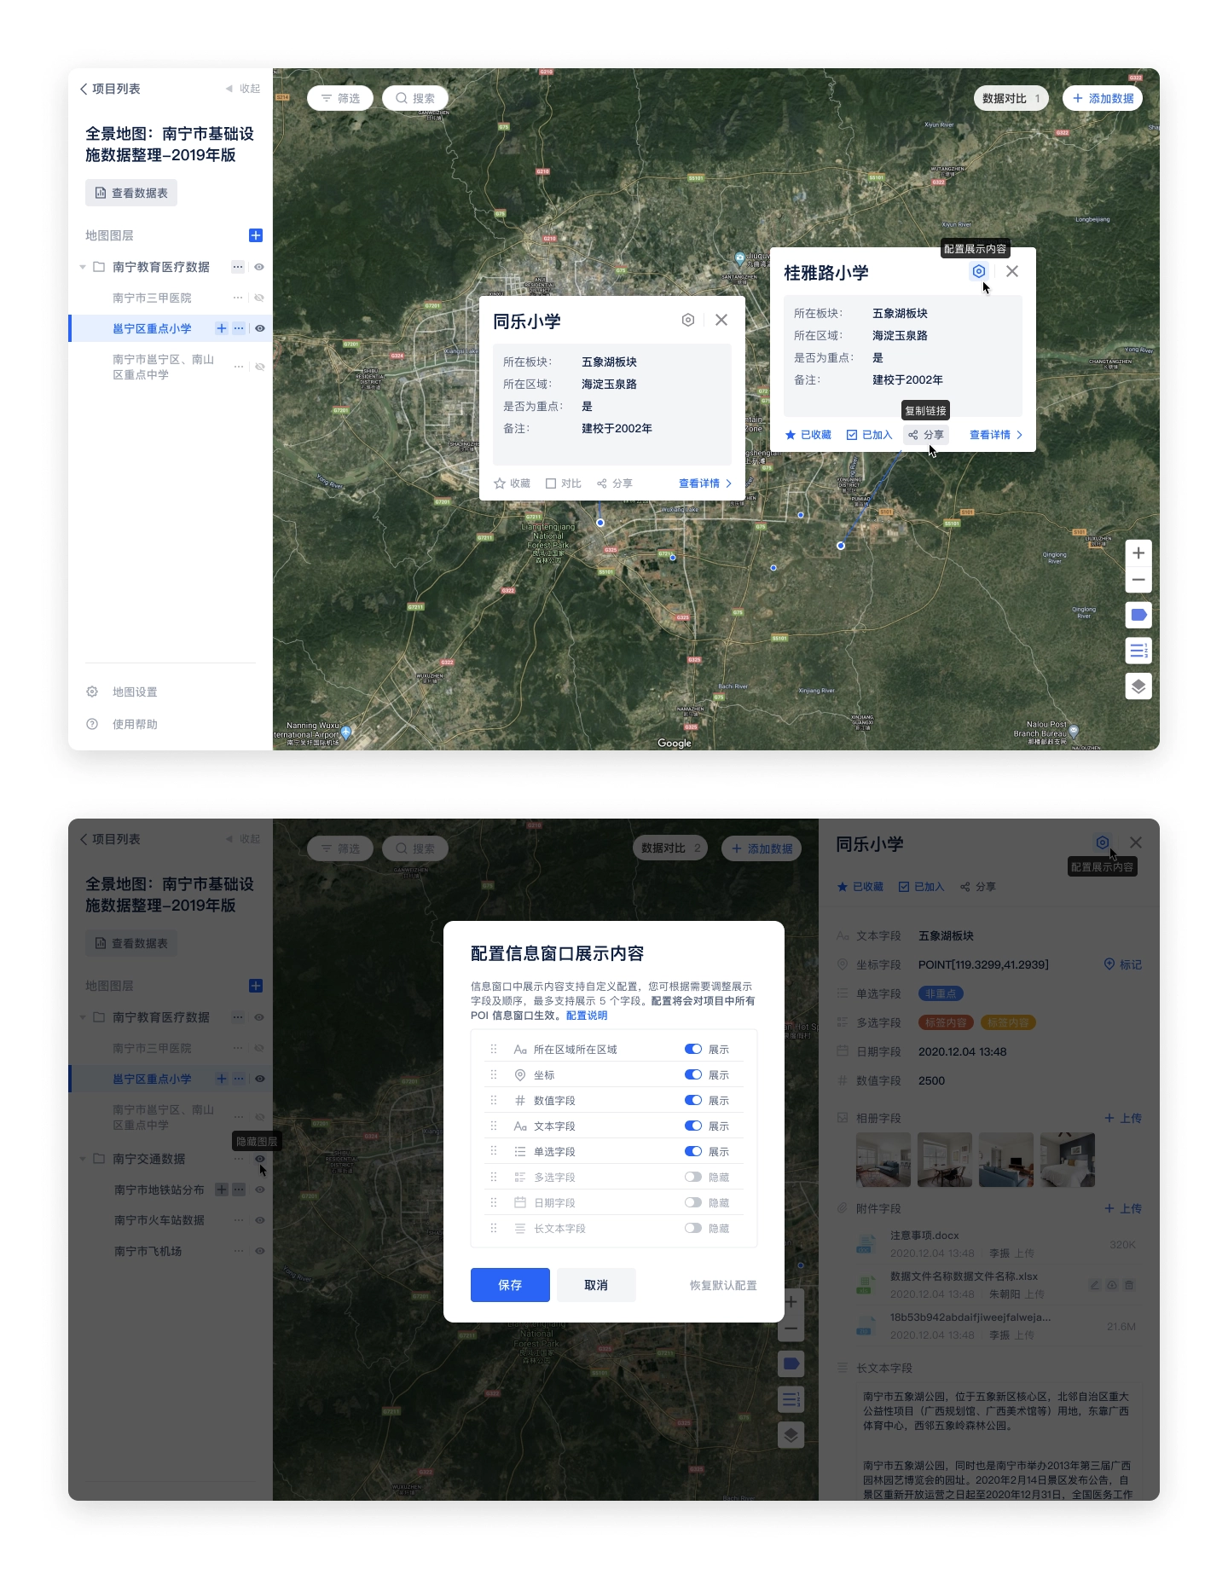Image resolution: width=1228 pixels, height=1586 pixels.
Task: Click the blue label tag map tool
Action: pos(1138,615)
